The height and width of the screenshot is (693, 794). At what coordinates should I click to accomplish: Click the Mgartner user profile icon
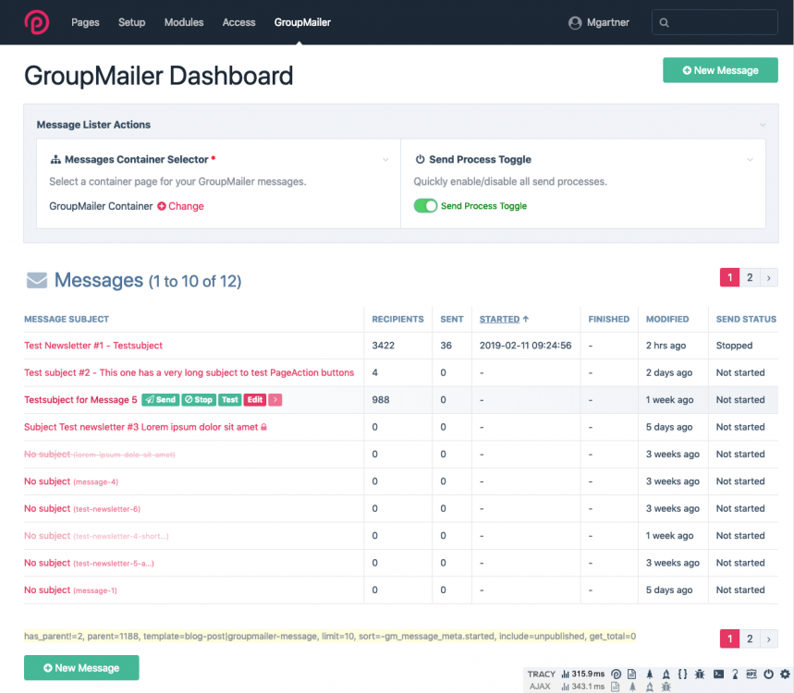pos(577,22)
